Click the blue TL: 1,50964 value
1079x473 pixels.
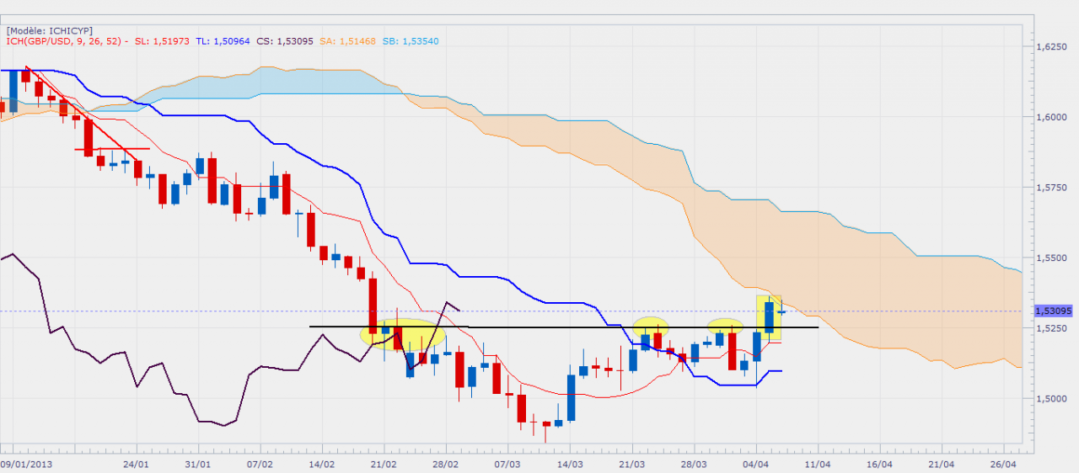[x=223, y=41]
